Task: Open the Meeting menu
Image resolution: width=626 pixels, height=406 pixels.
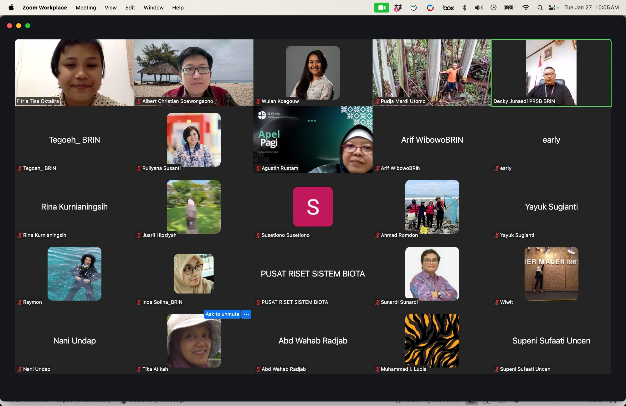Action: tap(86, 8)
